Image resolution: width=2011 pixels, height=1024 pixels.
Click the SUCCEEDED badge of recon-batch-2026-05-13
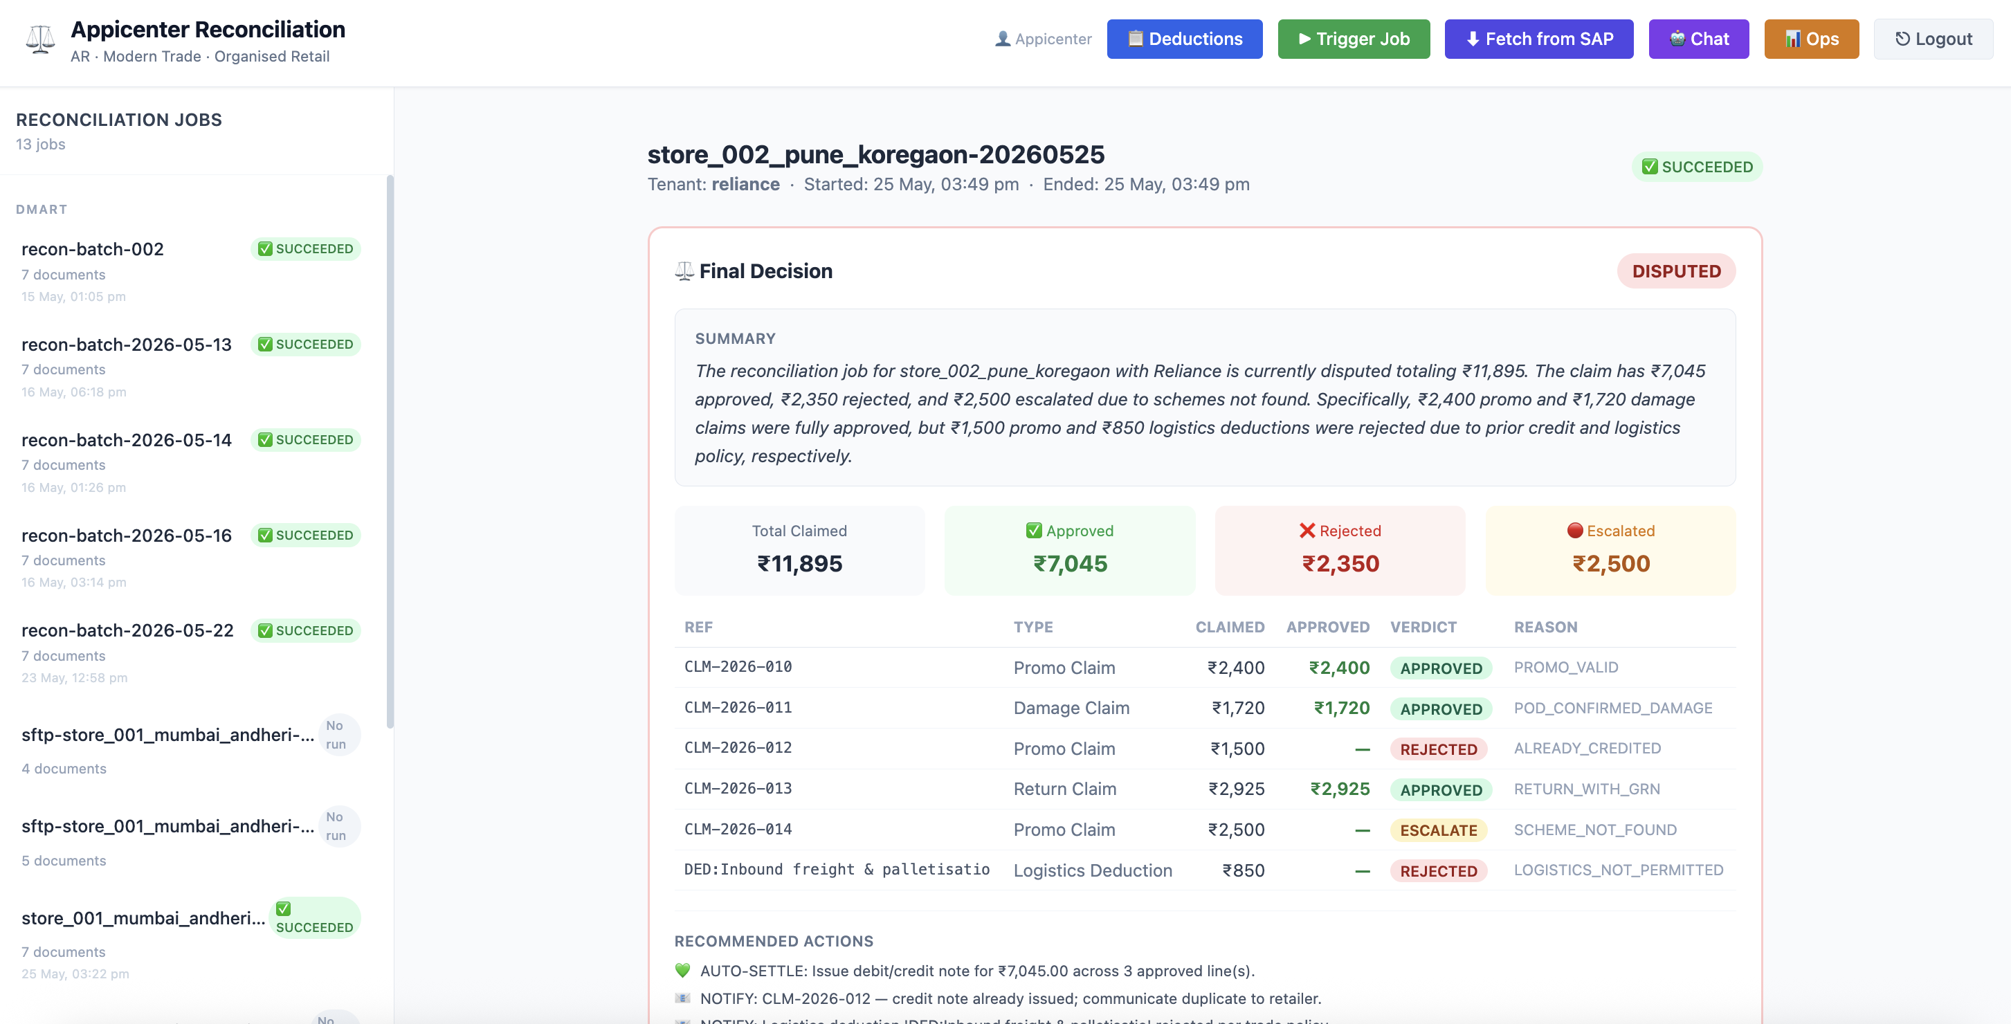305,344
